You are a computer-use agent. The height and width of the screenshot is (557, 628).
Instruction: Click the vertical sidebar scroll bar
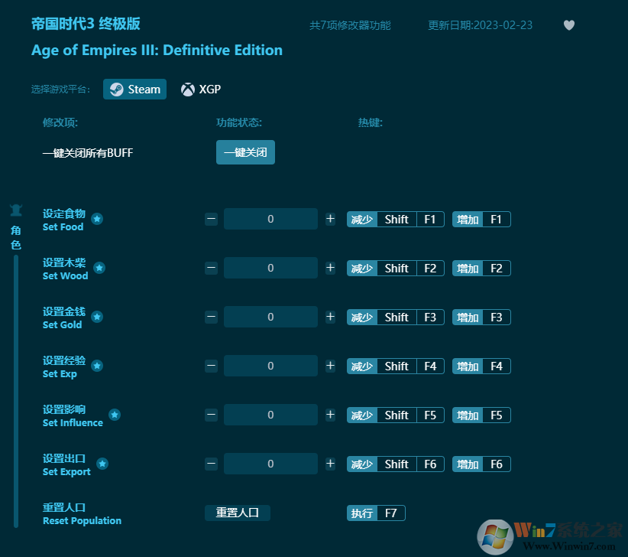[16, 392]
